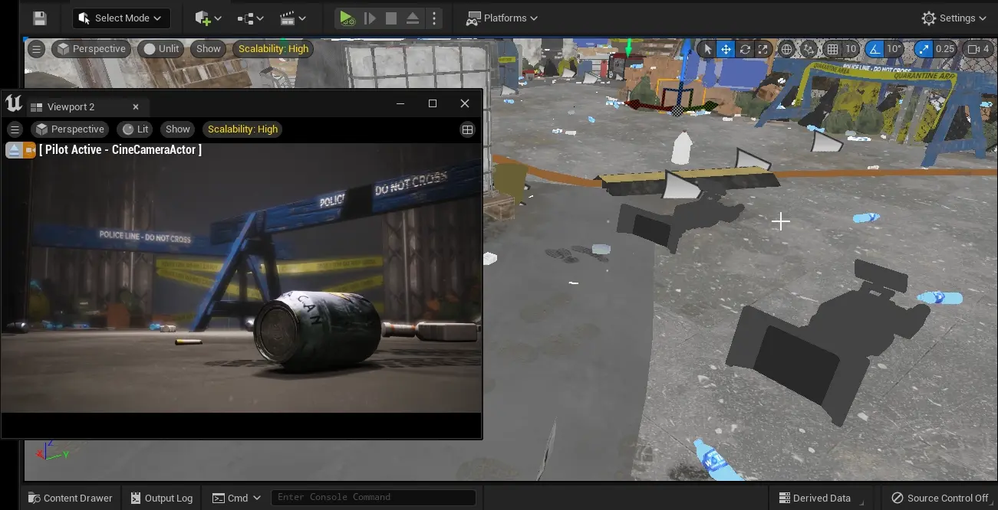Change the main viewport Perspective view type

pyautogui.click(x=91, y=49)
